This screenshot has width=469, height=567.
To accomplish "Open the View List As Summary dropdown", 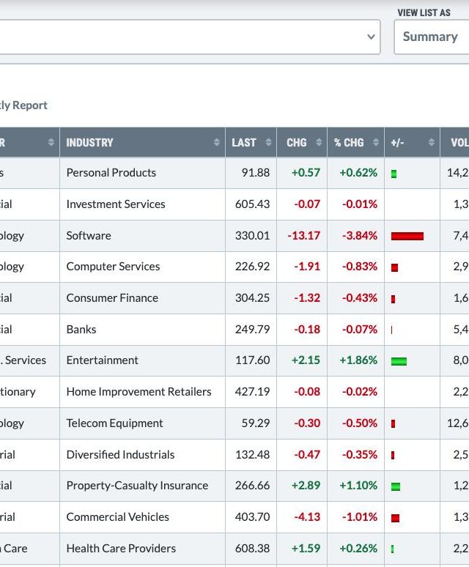I will [432, 37].
